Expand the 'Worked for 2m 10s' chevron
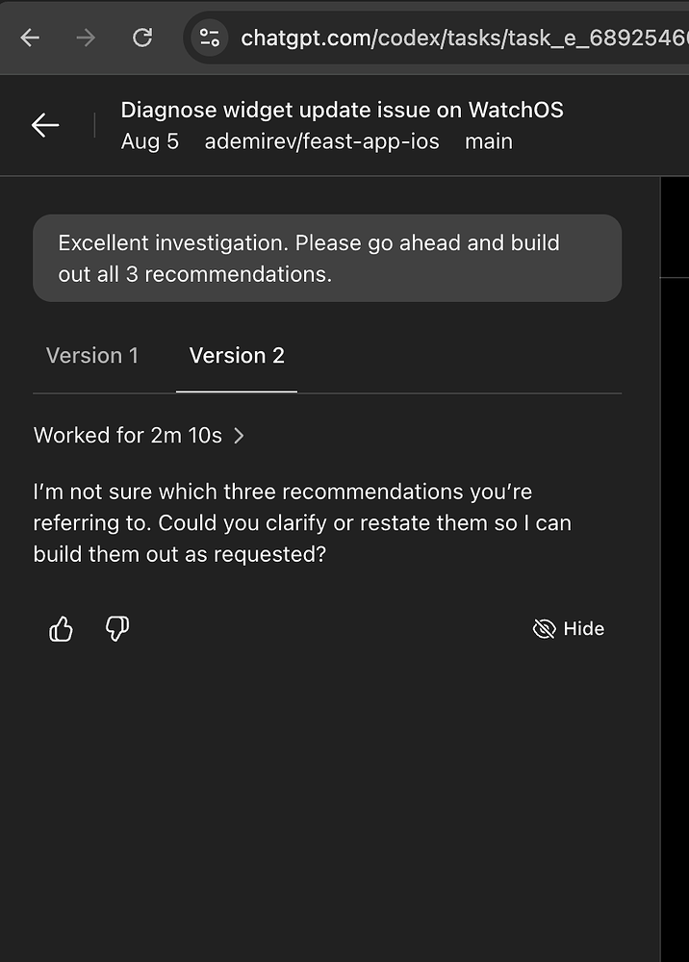 239,435
